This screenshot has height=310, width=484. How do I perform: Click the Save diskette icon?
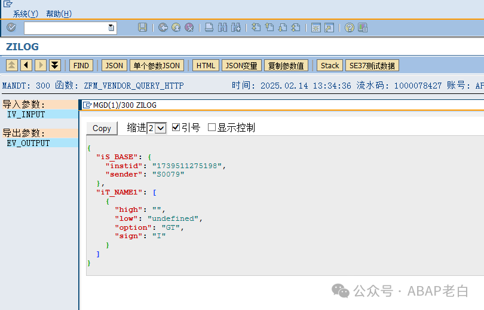(x=142, y=28)
